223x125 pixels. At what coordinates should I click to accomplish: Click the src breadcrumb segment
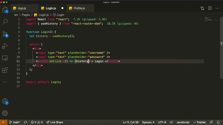pyautogui.click(x=16, y=15)
